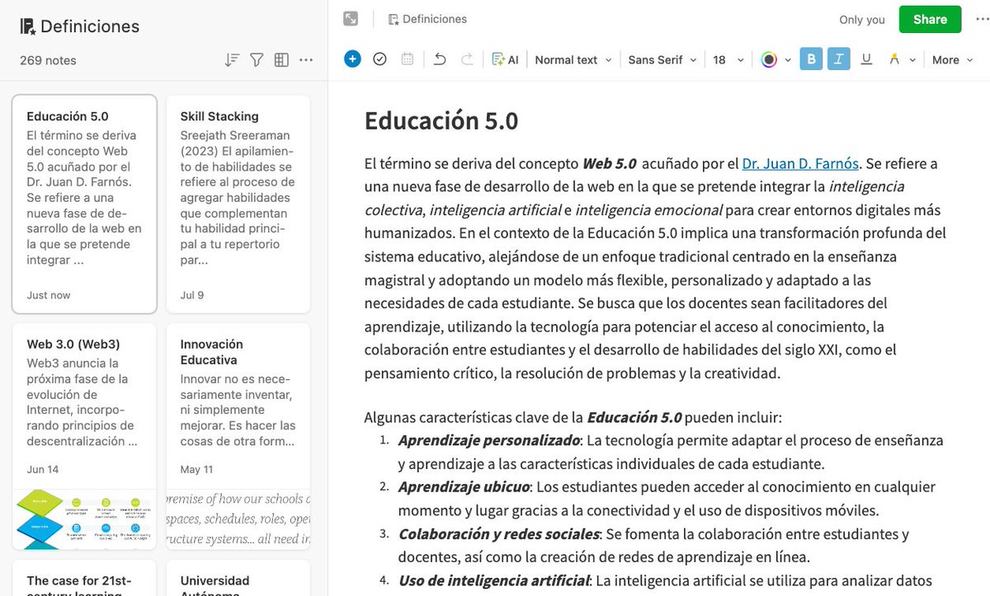990x596 pixels.
Task: Select the Educación 5.0 note card
Action: click(84, 204)
